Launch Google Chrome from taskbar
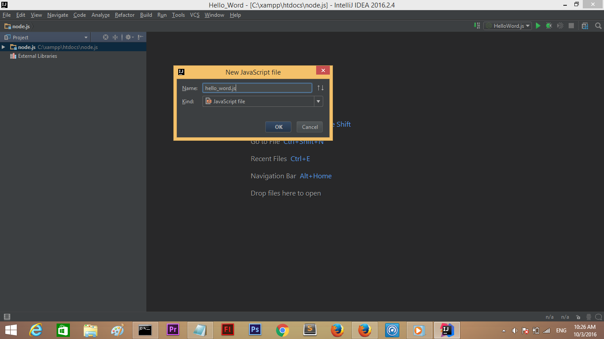Image resolution: width=604 pixels, height=339 pixels. [282, 330]
